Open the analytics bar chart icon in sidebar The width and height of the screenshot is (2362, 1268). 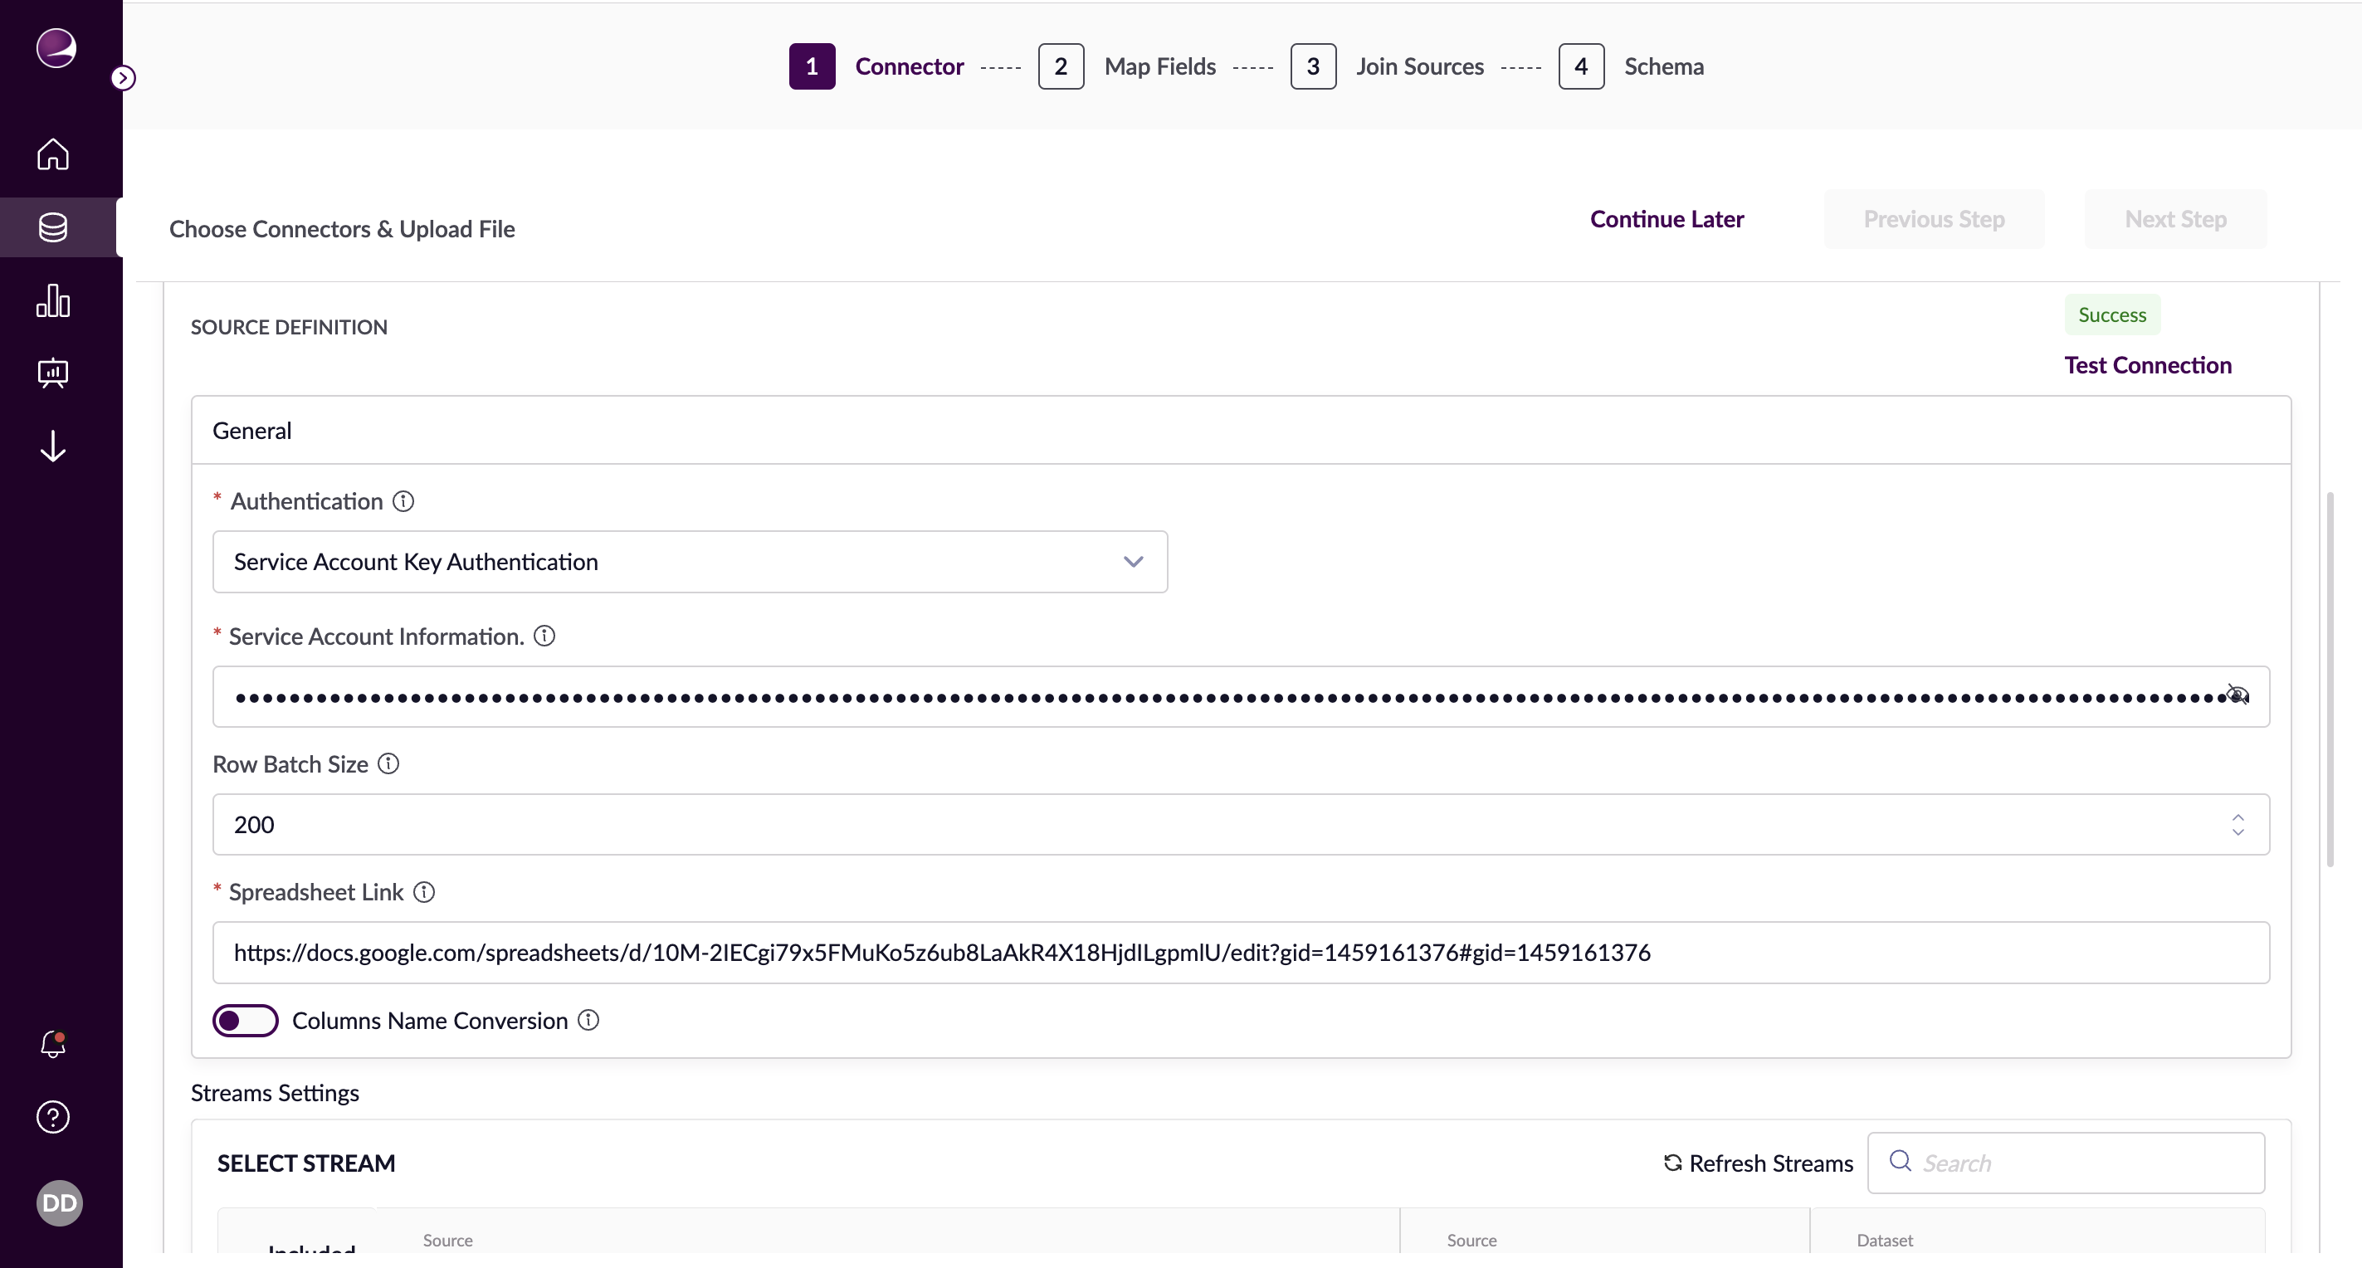pos(52,300)
